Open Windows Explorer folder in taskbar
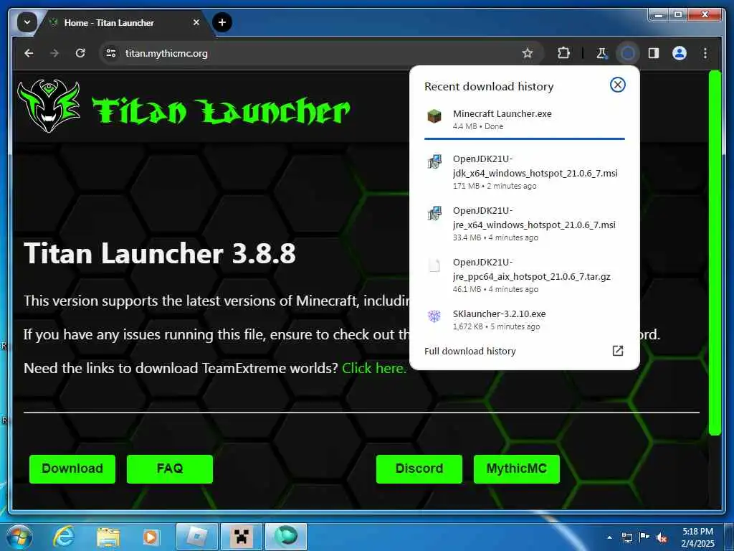The width and height of the screenshot is (734, 551). pyautogui.click(x=109, y=537)
